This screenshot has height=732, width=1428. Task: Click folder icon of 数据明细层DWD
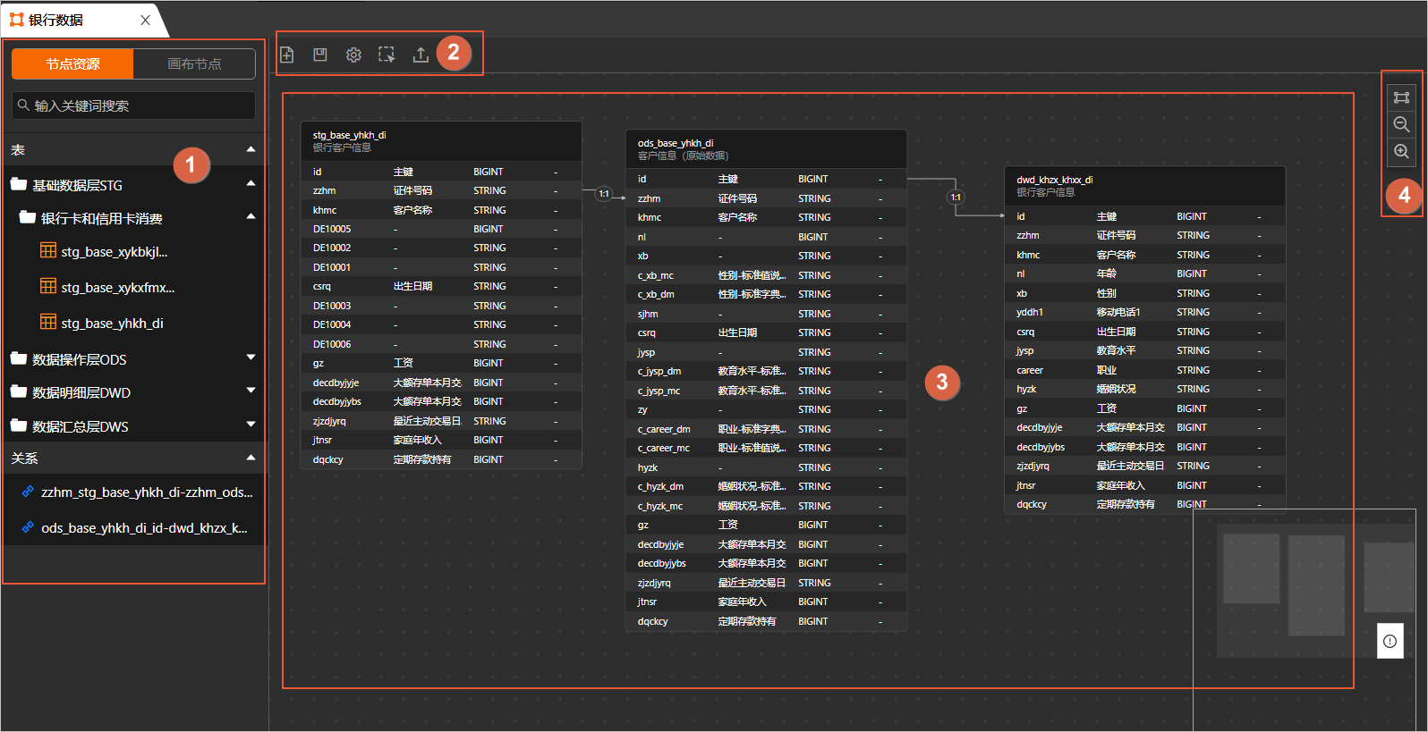(x=19, y=391)
